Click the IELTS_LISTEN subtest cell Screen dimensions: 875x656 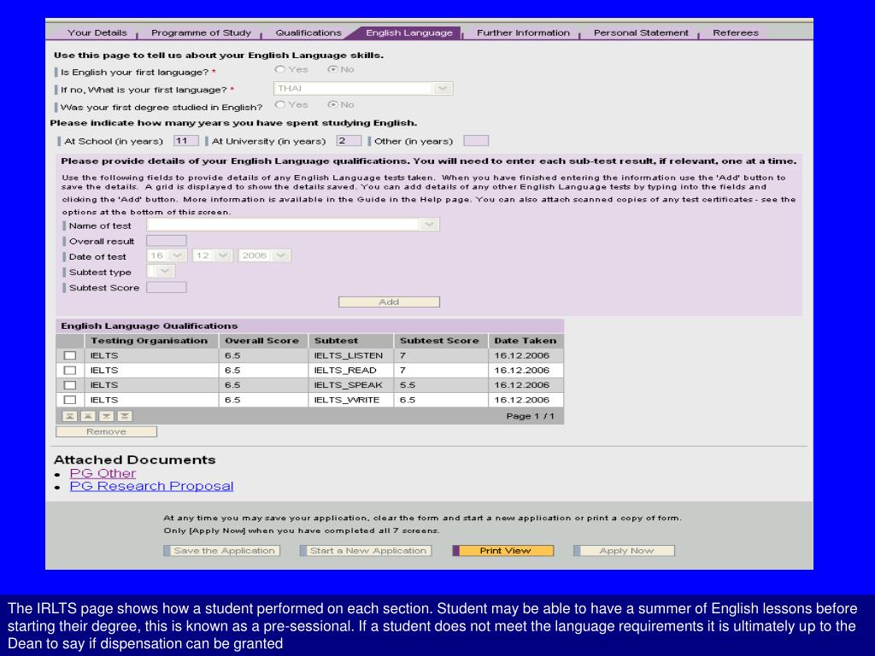tap(351, 355)
